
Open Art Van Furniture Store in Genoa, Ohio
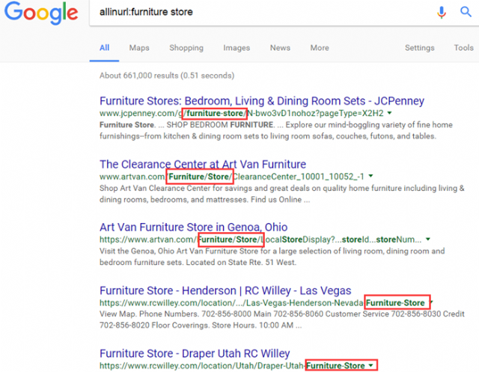point(193,228)
